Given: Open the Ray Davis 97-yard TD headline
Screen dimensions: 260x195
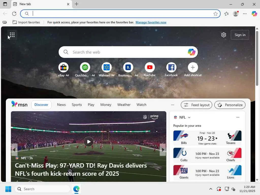Looking at the screenshot, I should [x=81, y=169].
